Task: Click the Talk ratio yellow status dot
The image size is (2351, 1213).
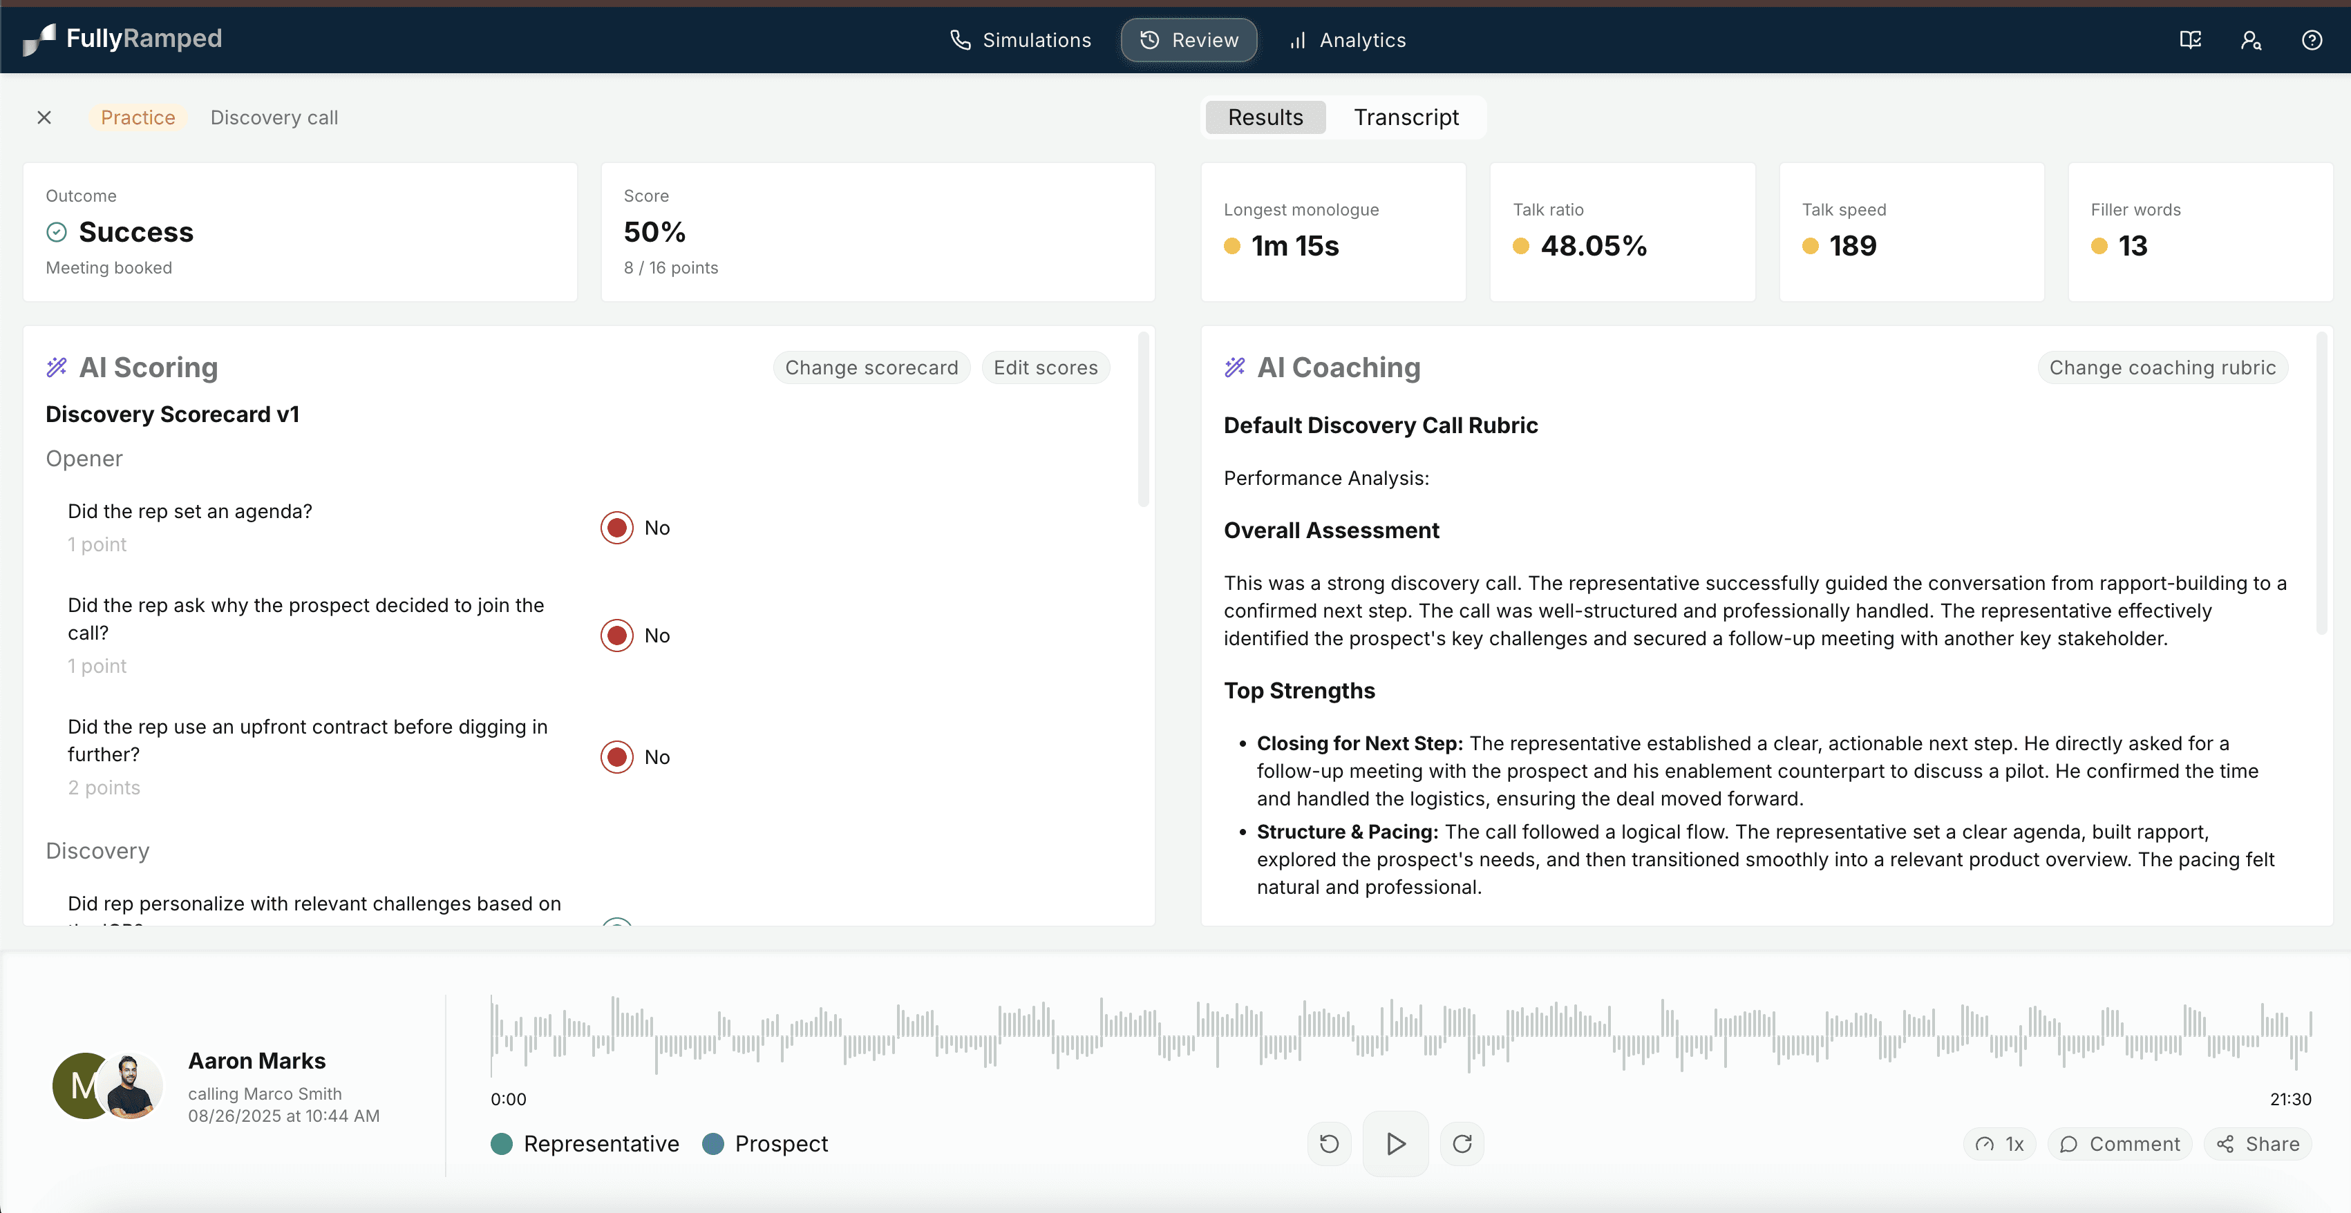Action: click(x=1520, y=246)
